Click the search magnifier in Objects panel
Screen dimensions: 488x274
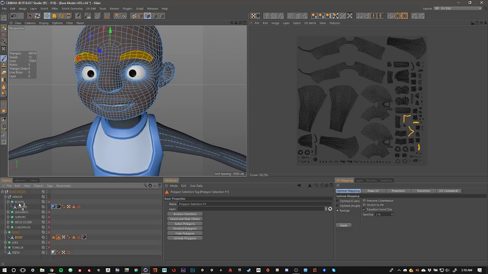145,186
